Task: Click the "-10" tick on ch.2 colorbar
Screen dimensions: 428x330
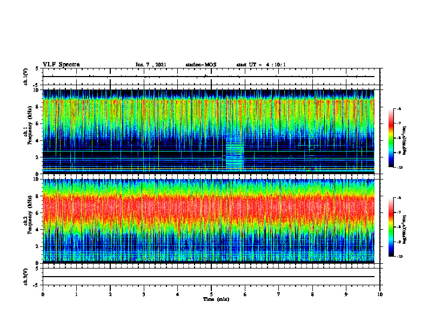Action: point(400,256)
